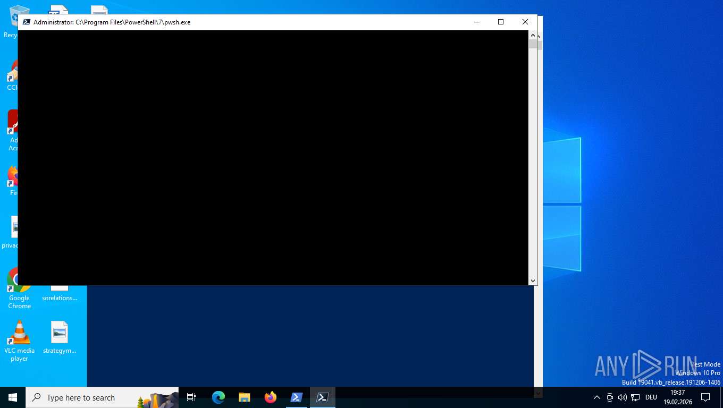Expand the hidden system tray icons chevron

596,397
